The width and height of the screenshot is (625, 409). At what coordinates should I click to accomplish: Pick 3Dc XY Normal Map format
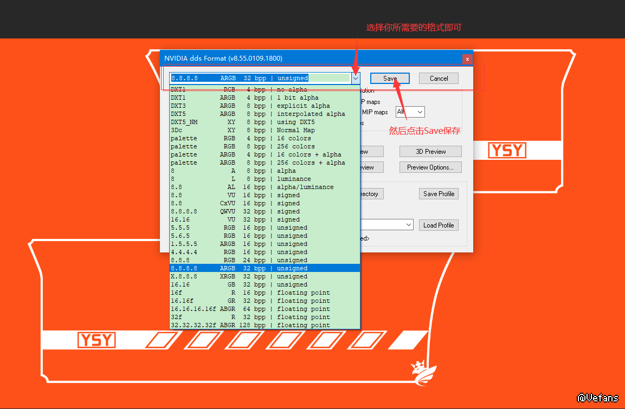(265, 130)
